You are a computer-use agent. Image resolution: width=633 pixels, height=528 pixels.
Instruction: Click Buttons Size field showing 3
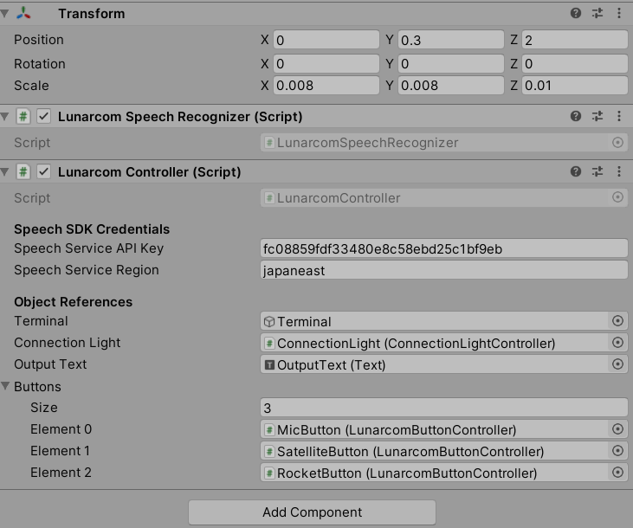click(x=444, y=408)
